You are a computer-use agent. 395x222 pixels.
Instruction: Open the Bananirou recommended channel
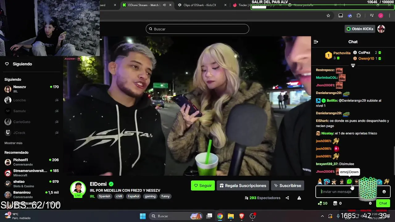pos(31,195)
